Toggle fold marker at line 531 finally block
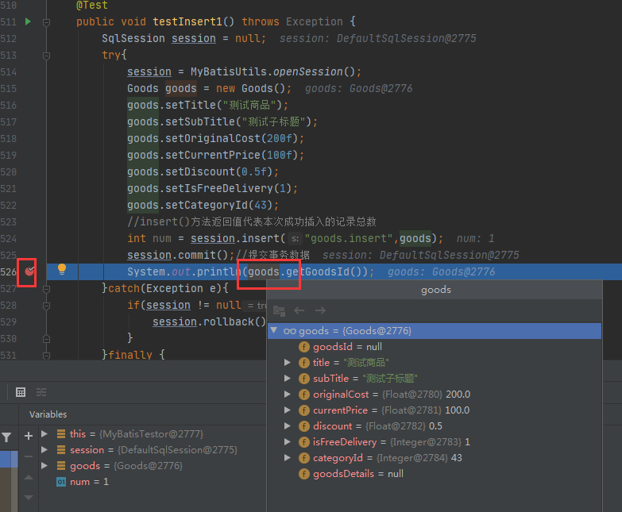 [x=46, y=355]
